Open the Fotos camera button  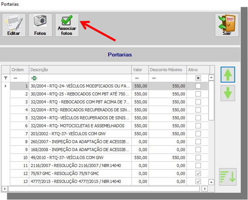40,25
